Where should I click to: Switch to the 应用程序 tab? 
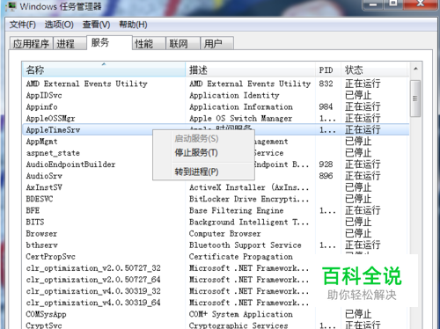pyautogui.click(x=31, y=44)
